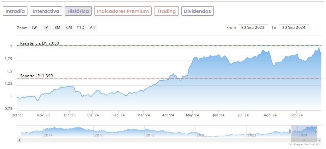Open Indicadores Premium tab
The width and height of the screenshot is (326, 149).
(123, 11)
